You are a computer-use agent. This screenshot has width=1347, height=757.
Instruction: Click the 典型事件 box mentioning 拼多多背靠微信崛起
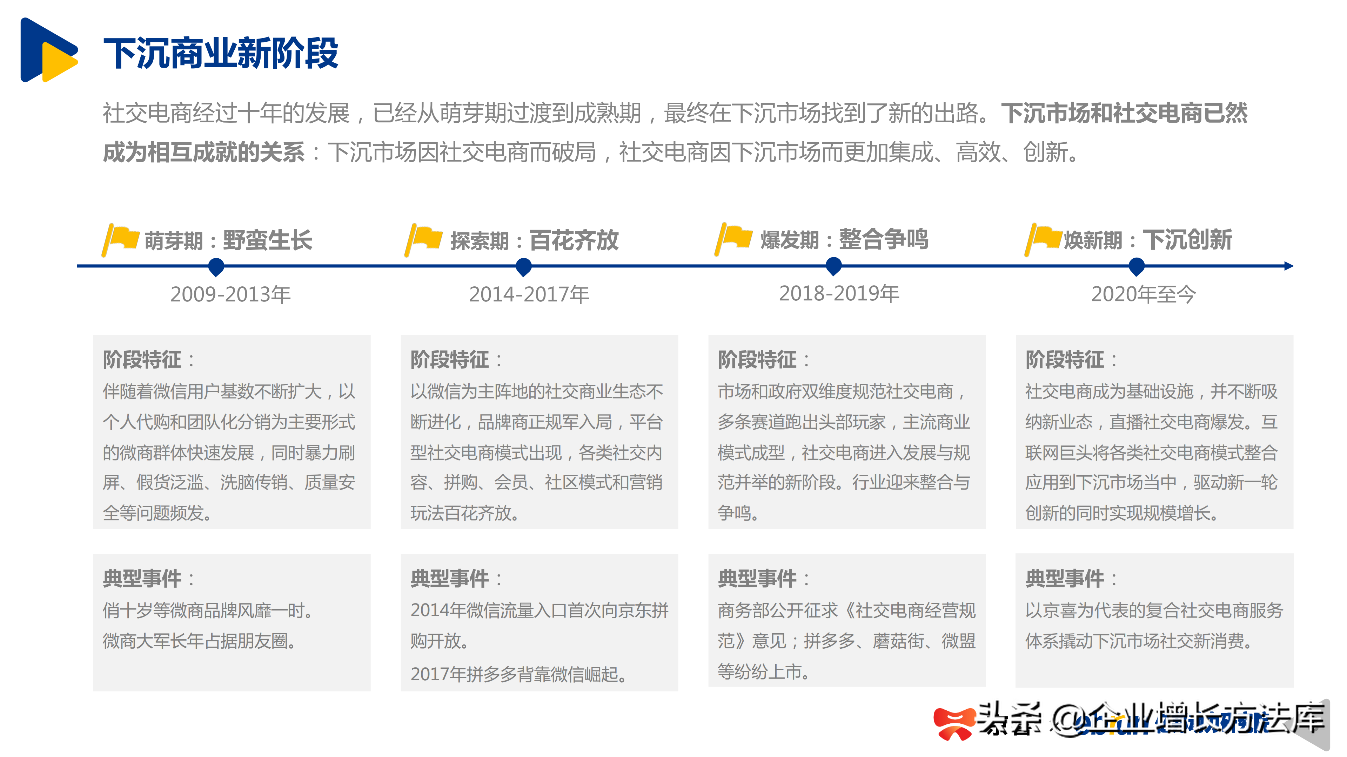pos(539,623)
